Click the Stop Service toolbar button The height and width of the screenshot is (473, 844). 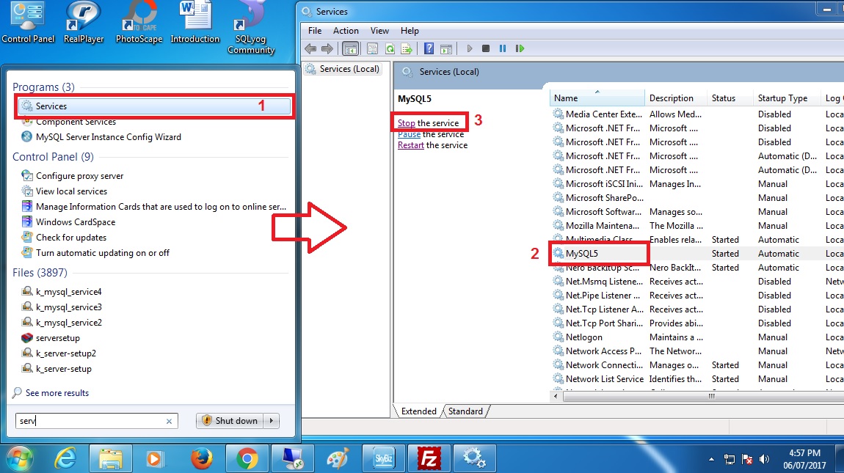486,48
